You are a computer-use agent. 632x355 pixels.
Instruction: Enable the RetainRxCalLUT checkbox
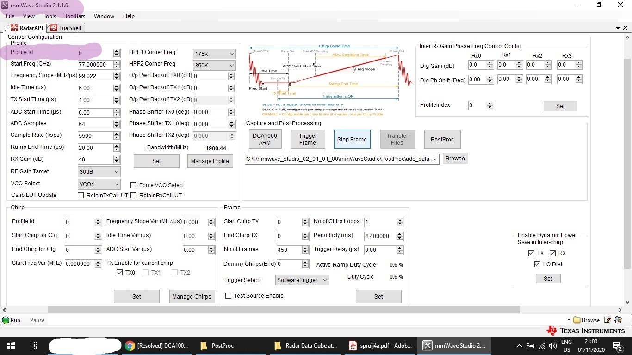tap(134, 195)
